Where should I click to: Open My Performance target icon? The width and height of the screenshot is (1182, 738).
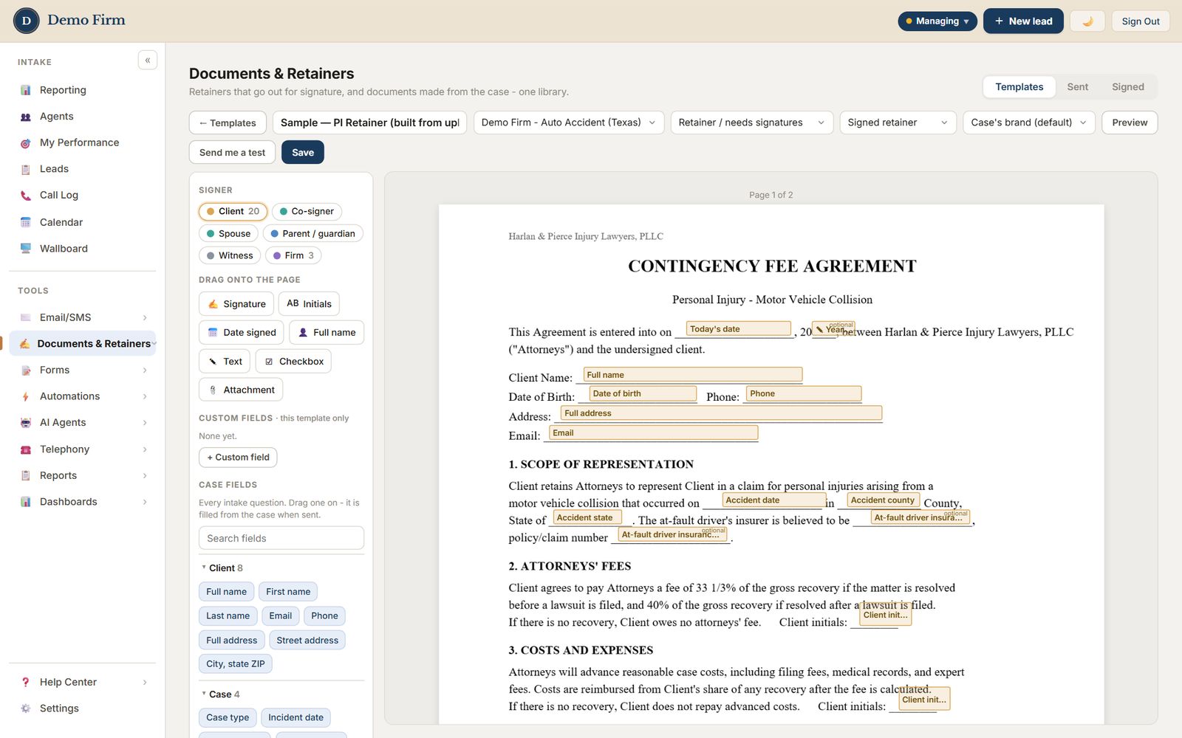[26, 143]
